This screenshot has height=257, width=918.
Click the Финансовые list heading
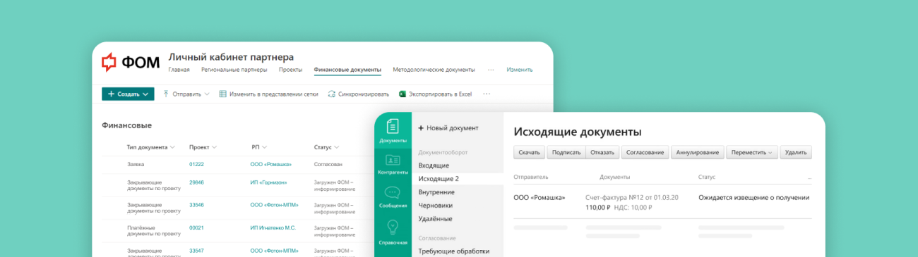[x=127, y=125]
